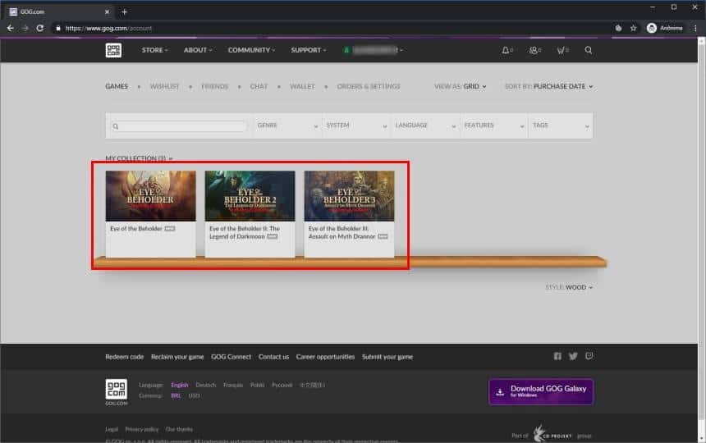Select the BRL currency
Viewport: 706px width, 443px height.
(x=176, y=395)
